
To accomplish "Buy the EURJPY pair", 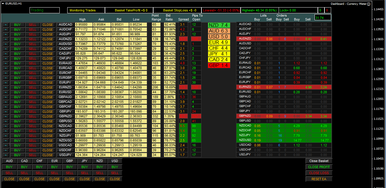I will 17,83.
